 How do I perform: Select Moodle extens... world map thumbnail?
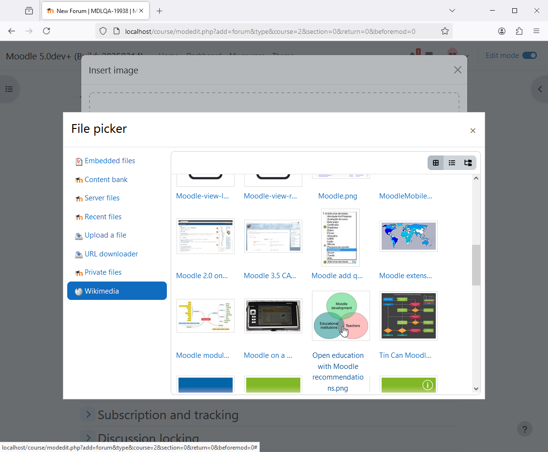point(408,236)
